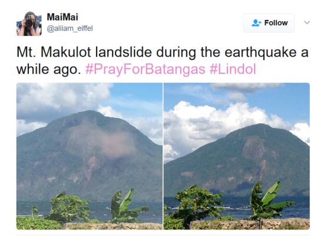Expand the tweet options chevron

(307, 22)
